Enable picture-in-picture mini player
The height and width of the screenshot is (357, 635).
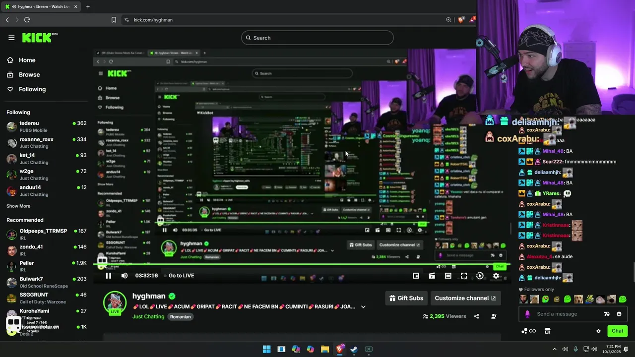pyautogui.click(x=416, y=276)
